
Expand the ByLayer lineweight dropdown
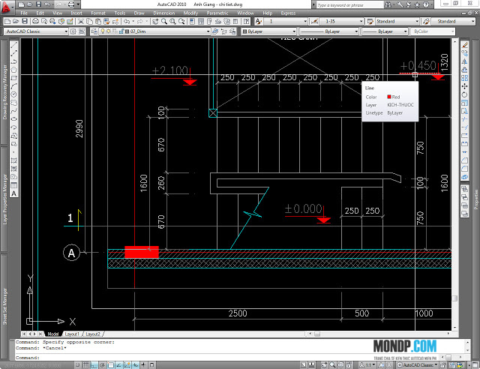[405, 31]
